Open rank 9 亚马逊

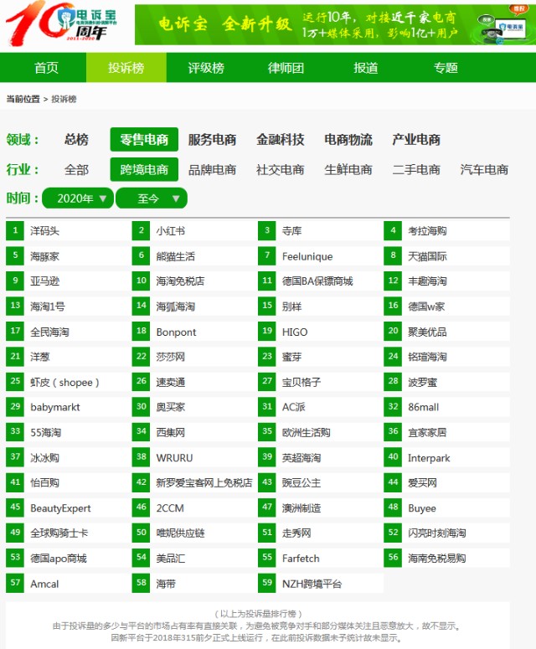(x=69, y=281)
